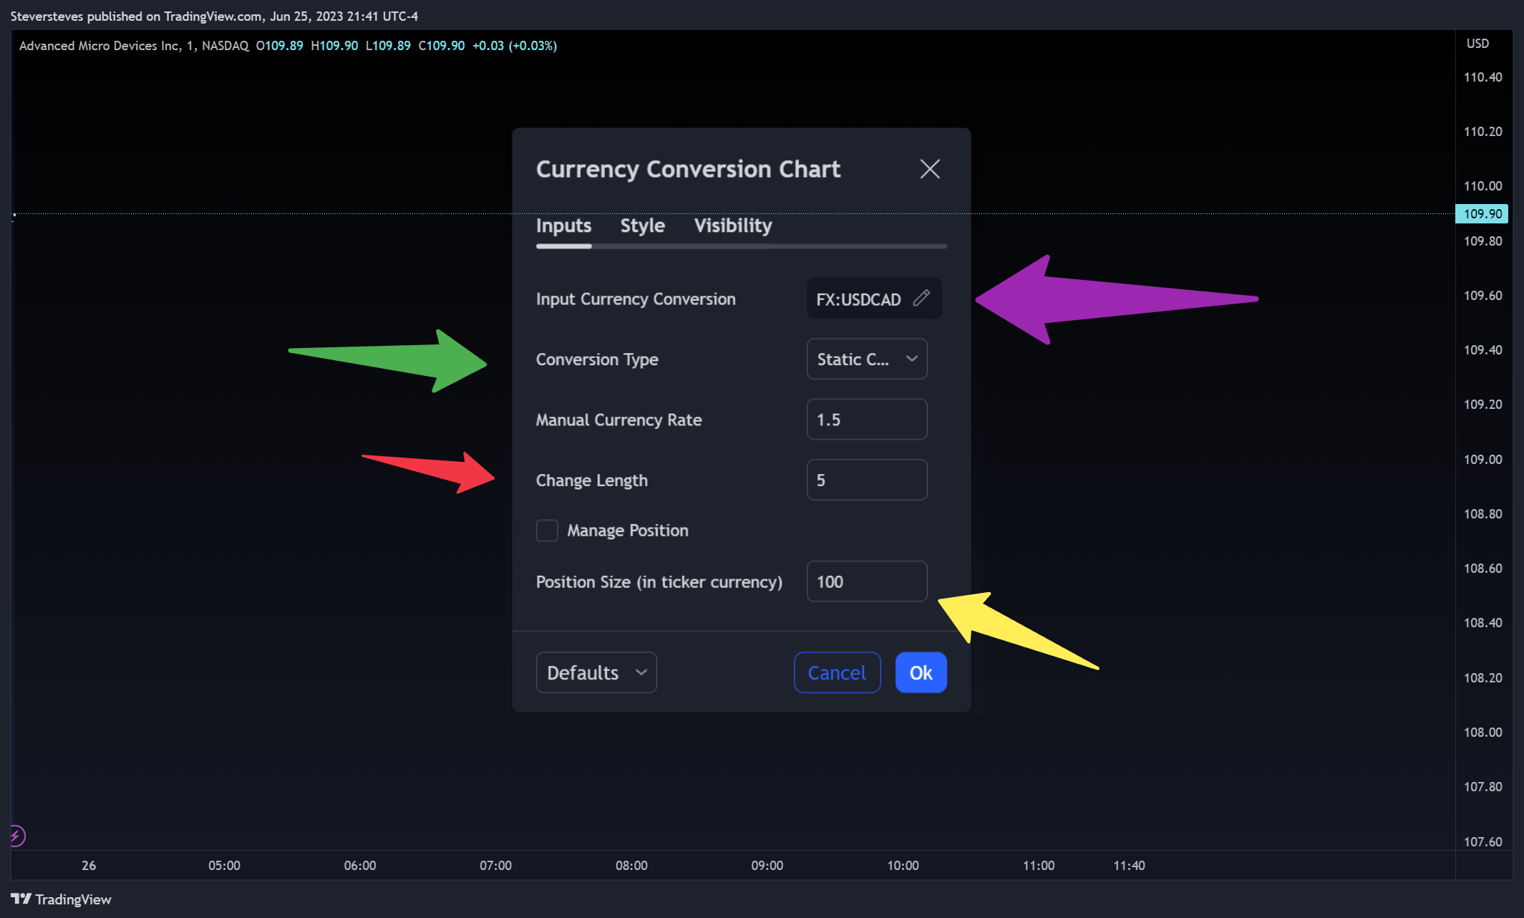Focus the Manual Currency Rate field
This screenshot has height=918, width=1524.
867,420
